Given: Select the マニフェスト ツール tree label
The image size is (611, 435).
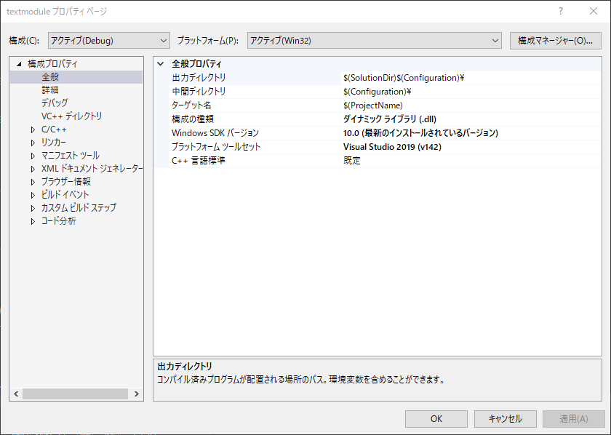Looking at the screenshot, I should (71, 156).
